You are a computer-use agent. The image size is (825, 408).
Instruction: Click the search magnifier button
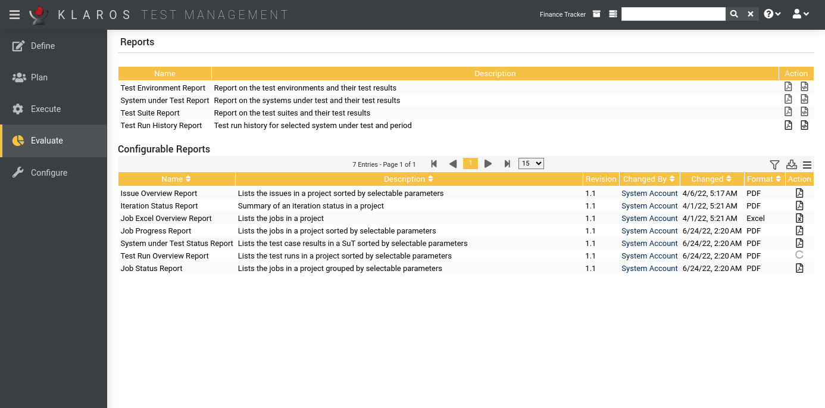tap(734, 13)
